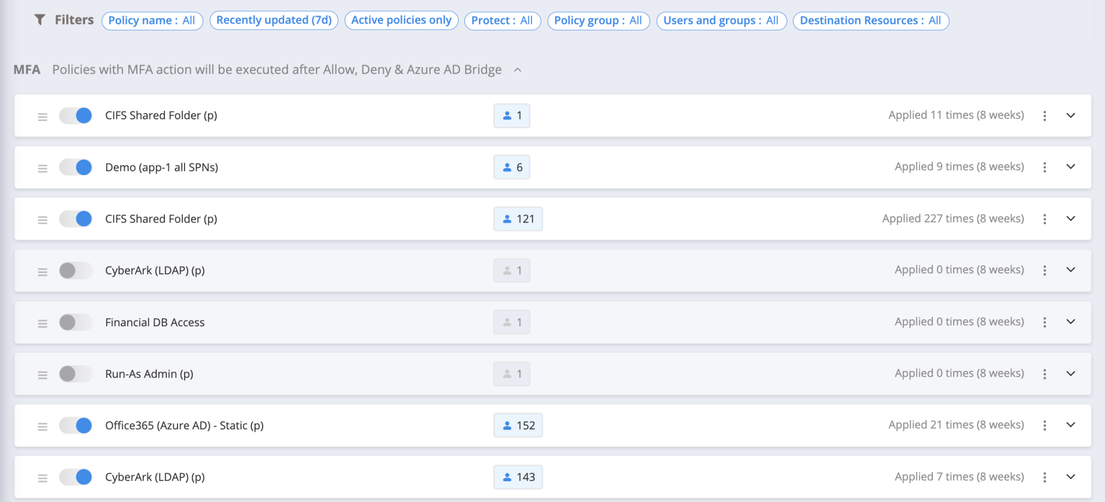The image size is (1105, 502).
Task: Click the Users and groups filter chip
Action: tap(721, 21)
